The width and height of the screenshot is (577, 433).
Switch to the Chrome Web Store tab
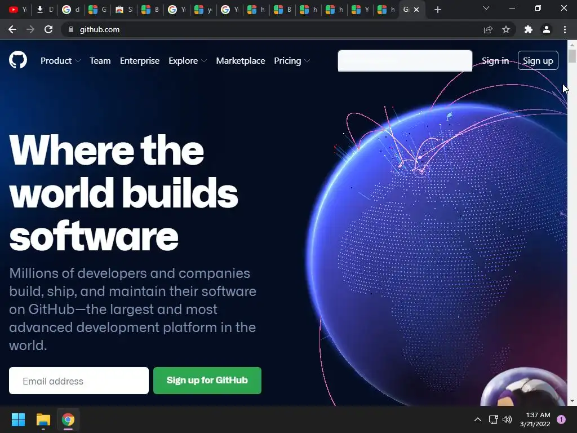[123, 10]
